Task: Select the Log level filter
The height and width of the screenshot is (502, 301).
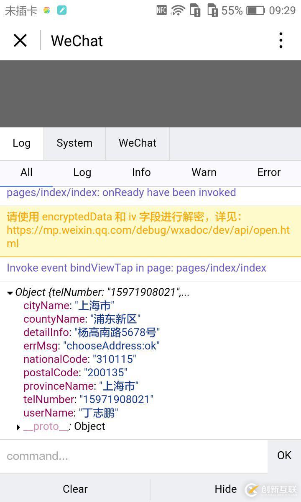Action: [82, 173]
